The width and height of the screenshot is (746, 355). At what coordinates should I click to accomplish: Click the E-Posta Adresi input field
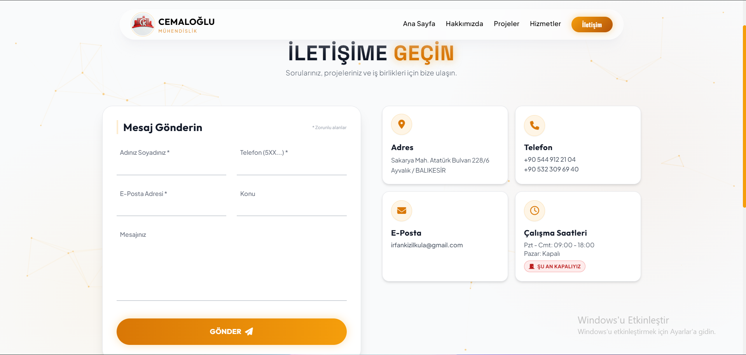(171, 208)
